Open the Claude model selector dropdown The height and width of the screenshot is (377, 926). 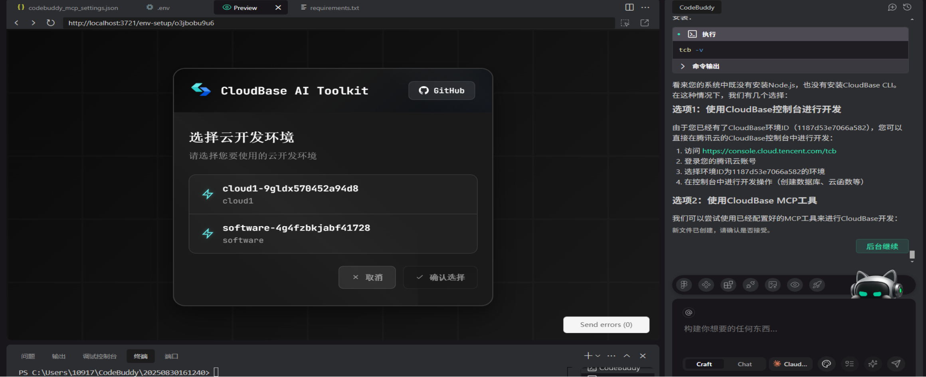790,364
